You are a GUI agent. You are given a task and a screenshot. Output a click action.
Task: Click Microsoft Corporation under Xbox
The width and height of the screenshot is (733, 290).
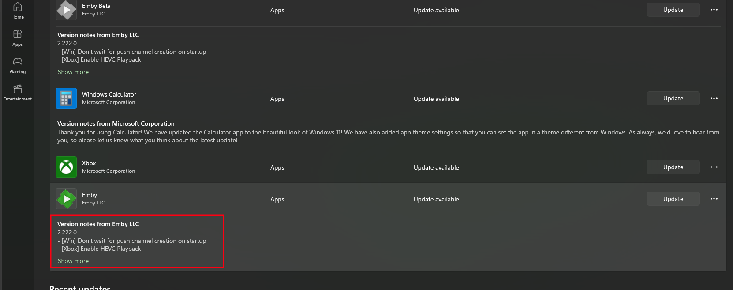click(108, 171)
